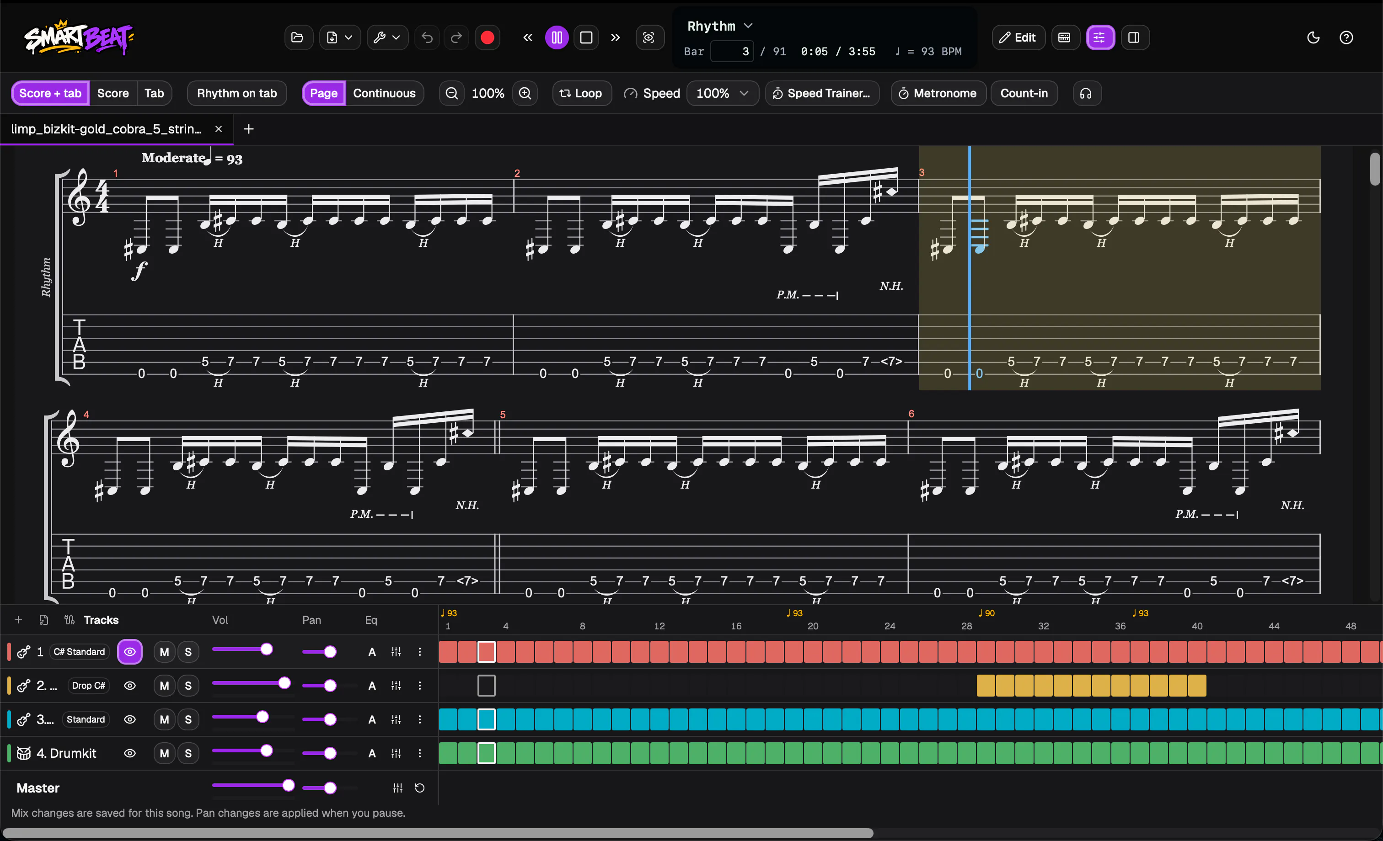
Task: Open the export file dropdown
Action: pyautogui.click(x=339, y=37)
